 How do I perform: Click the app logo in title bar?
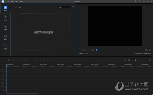pyautogui.click(x=3, y=2)
